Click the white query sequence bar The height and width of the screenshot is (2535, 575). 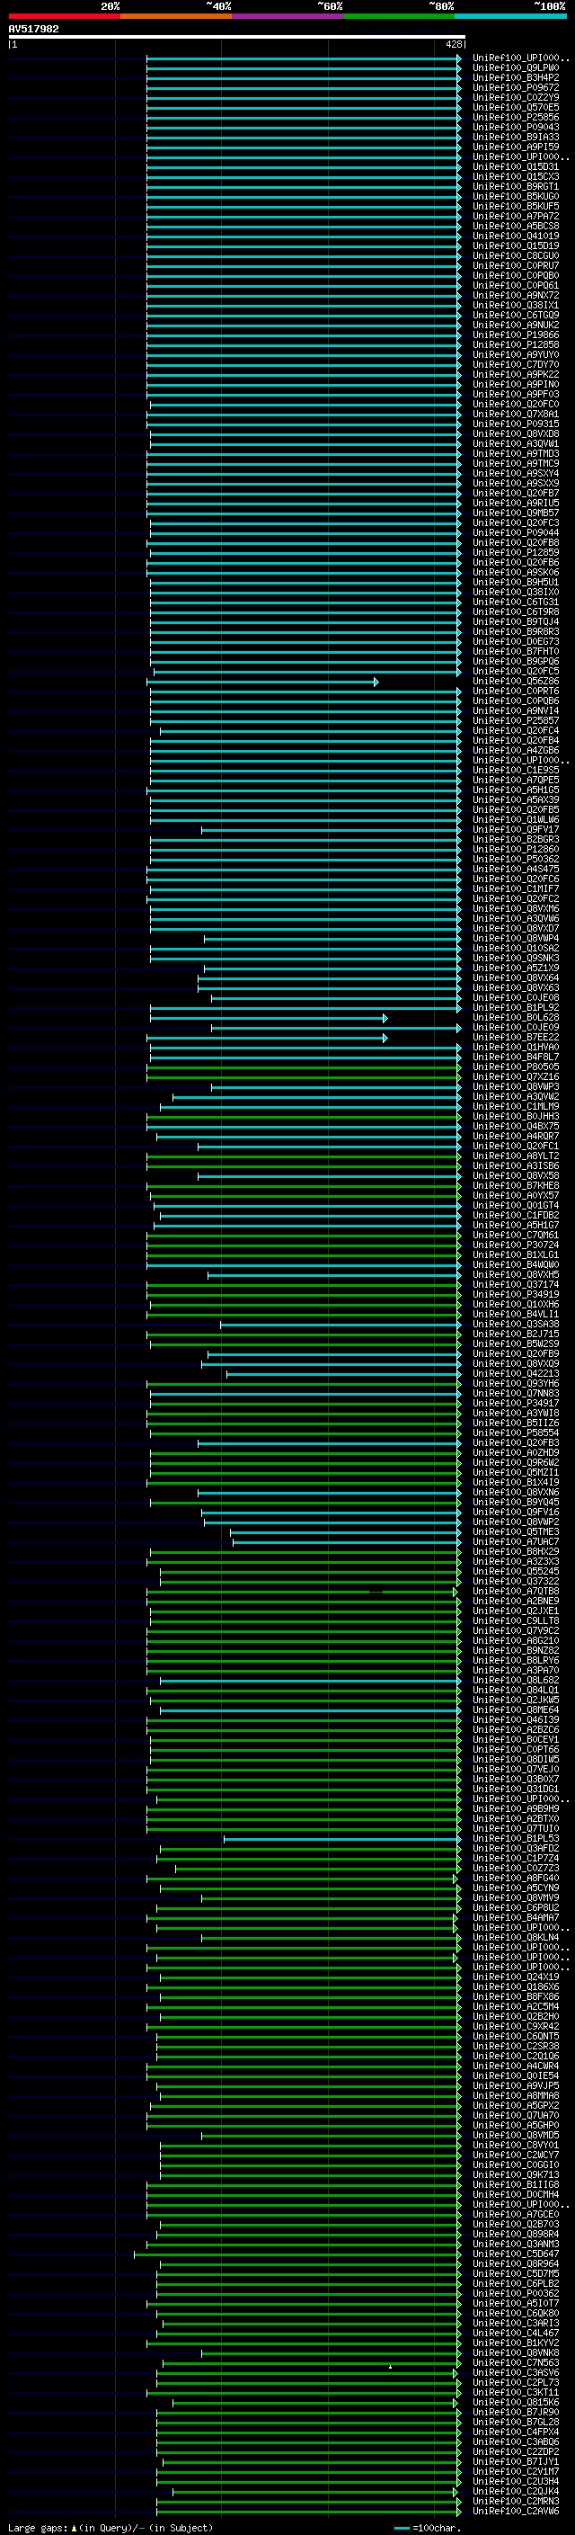point(237,38)
